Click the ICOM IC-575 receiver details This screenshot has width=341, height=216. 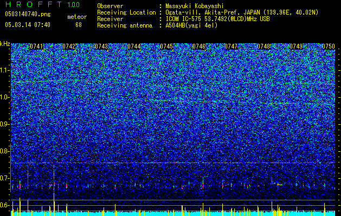217,19
